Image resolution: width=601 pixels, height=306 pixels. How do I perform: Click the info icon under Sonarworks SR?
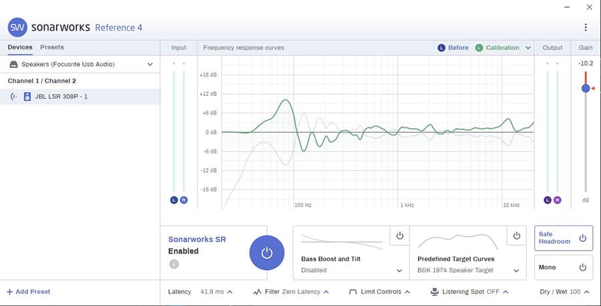(174, 264)
